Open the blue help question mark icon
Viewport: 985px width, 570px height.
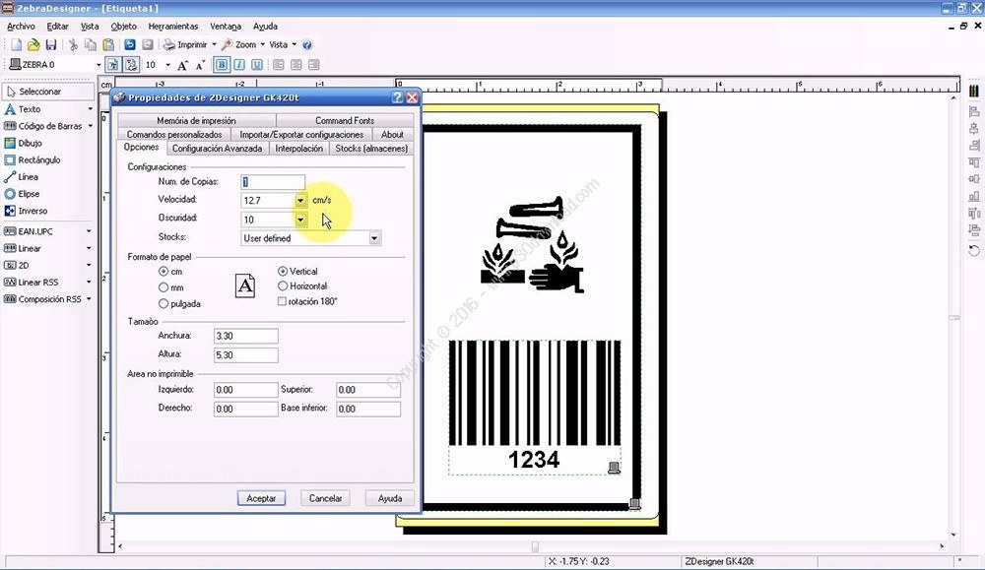click(307, 44)
